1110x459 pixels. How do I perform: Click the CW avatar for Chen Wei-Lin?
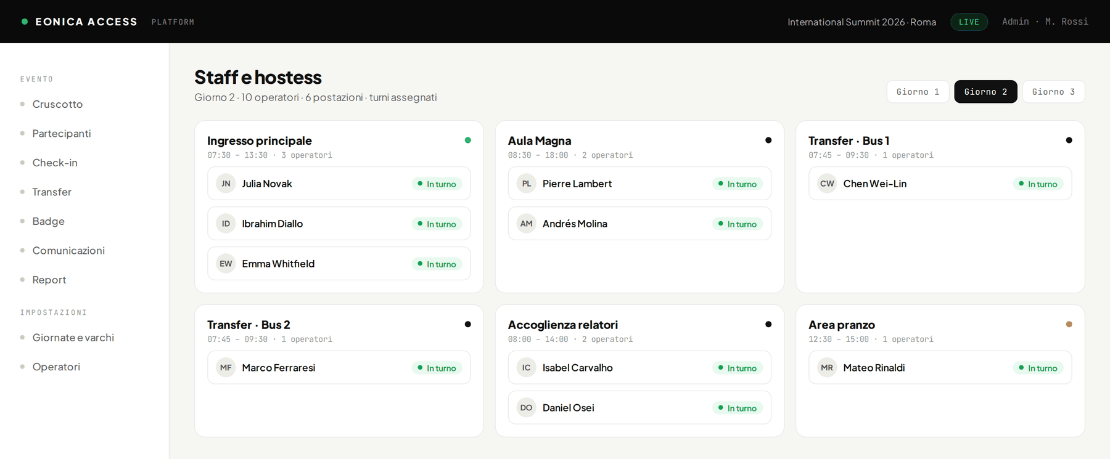[x=827, y=184]
